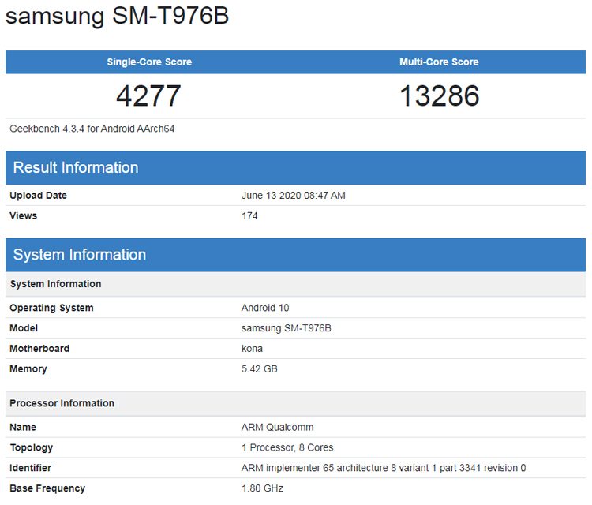Image resolution: width=592 pixels, height=505 pixels.
Task: Click the gray Processor Information subsection heading
Action: coord(62,403)
